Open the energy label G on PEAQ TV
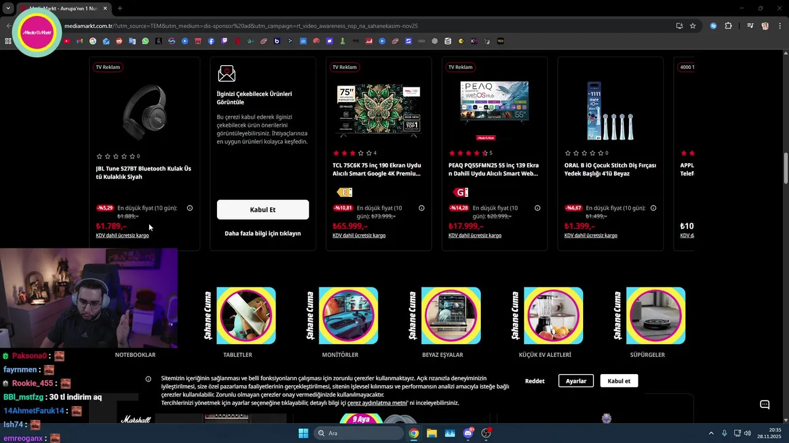This screenshot has height=443, width=789. pyautogui.click(x=460, y=192)
